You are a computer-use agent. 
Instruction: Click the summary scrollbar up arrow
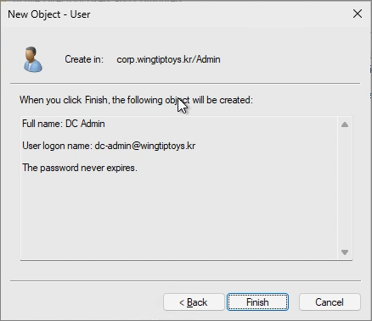pyautogui.click(x=345, y=125)
